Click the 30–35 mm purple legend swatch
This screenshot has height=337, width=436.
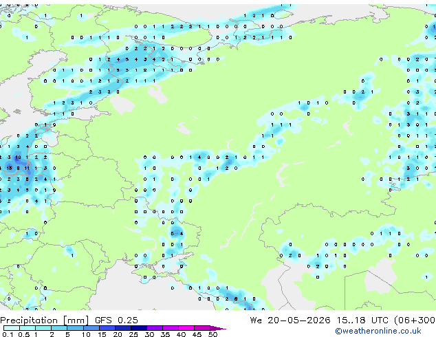(x=155, y=328)
